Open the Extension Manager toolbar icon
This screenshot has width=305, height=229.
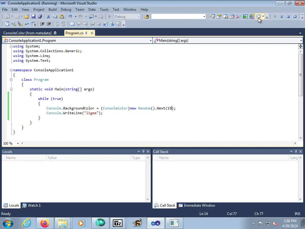coord(252,17)
